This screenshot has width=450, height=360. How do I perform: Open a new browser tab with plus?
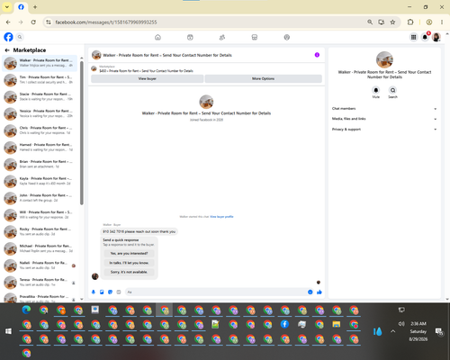click(35, 7)
